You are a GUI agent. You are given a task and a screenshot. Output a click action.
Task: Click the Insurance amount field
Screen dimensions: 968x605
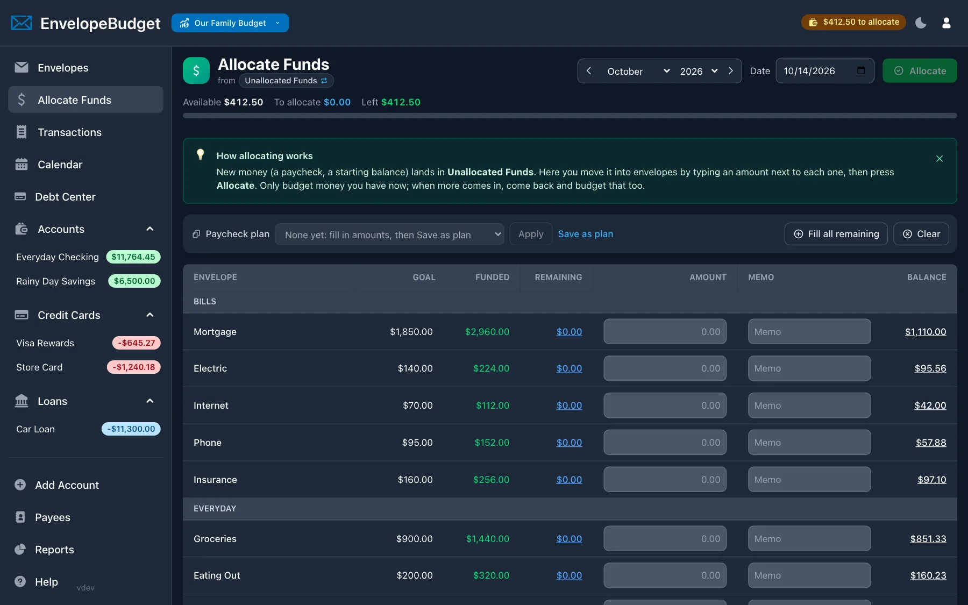tap(665, 479)
